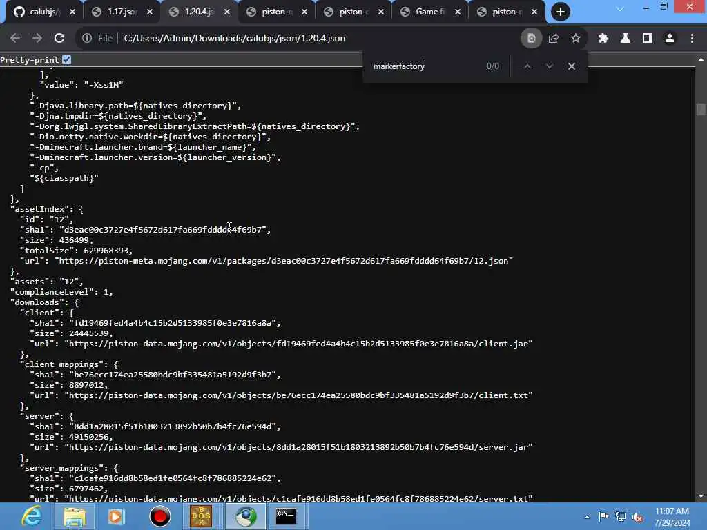Click the scrollbar down arrow
The image size is (707, 530).
(x=701, y=497)
